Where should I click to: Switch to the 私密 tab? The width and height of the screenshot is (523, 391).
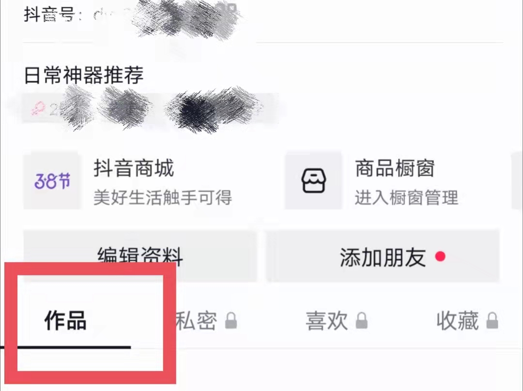click(x=196, y=321)
